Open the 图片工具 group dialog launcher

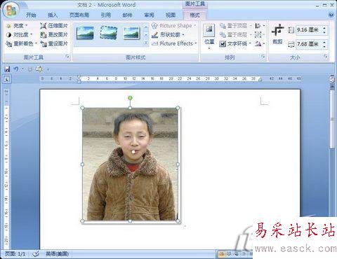tap(67, 57)
